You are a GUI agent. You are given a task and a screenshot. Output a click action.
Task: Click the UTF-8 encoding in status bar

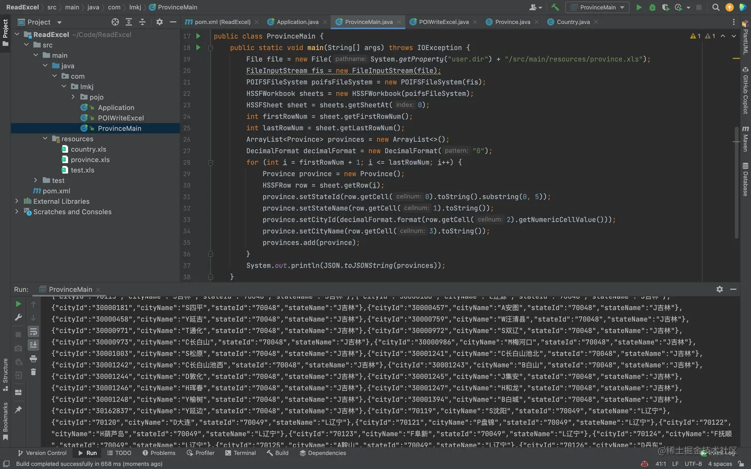(693, 464)
